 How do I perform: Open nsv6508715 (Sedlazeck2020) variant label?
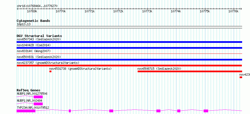tap(159, 69)
